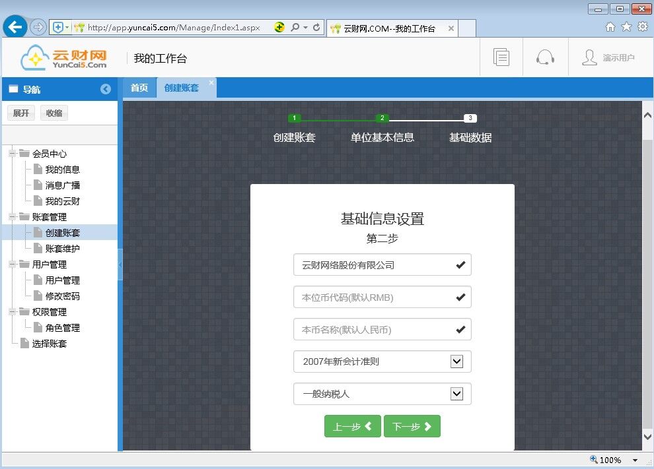
Task: Click the 上一步 previous step button
Action: (x=352, y=427)
